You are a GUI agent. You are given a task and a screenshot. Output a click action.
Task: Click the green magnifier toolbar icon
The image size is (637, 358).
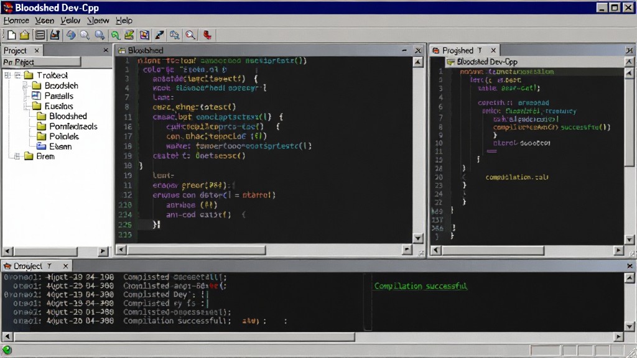(x=115, y=35)
